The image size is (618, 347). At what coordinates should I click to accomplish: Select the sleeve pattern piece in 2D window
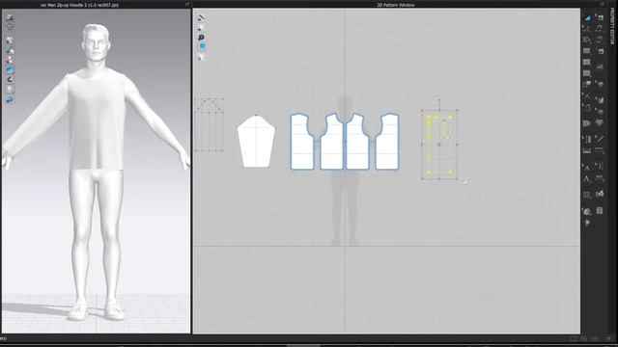256,142
